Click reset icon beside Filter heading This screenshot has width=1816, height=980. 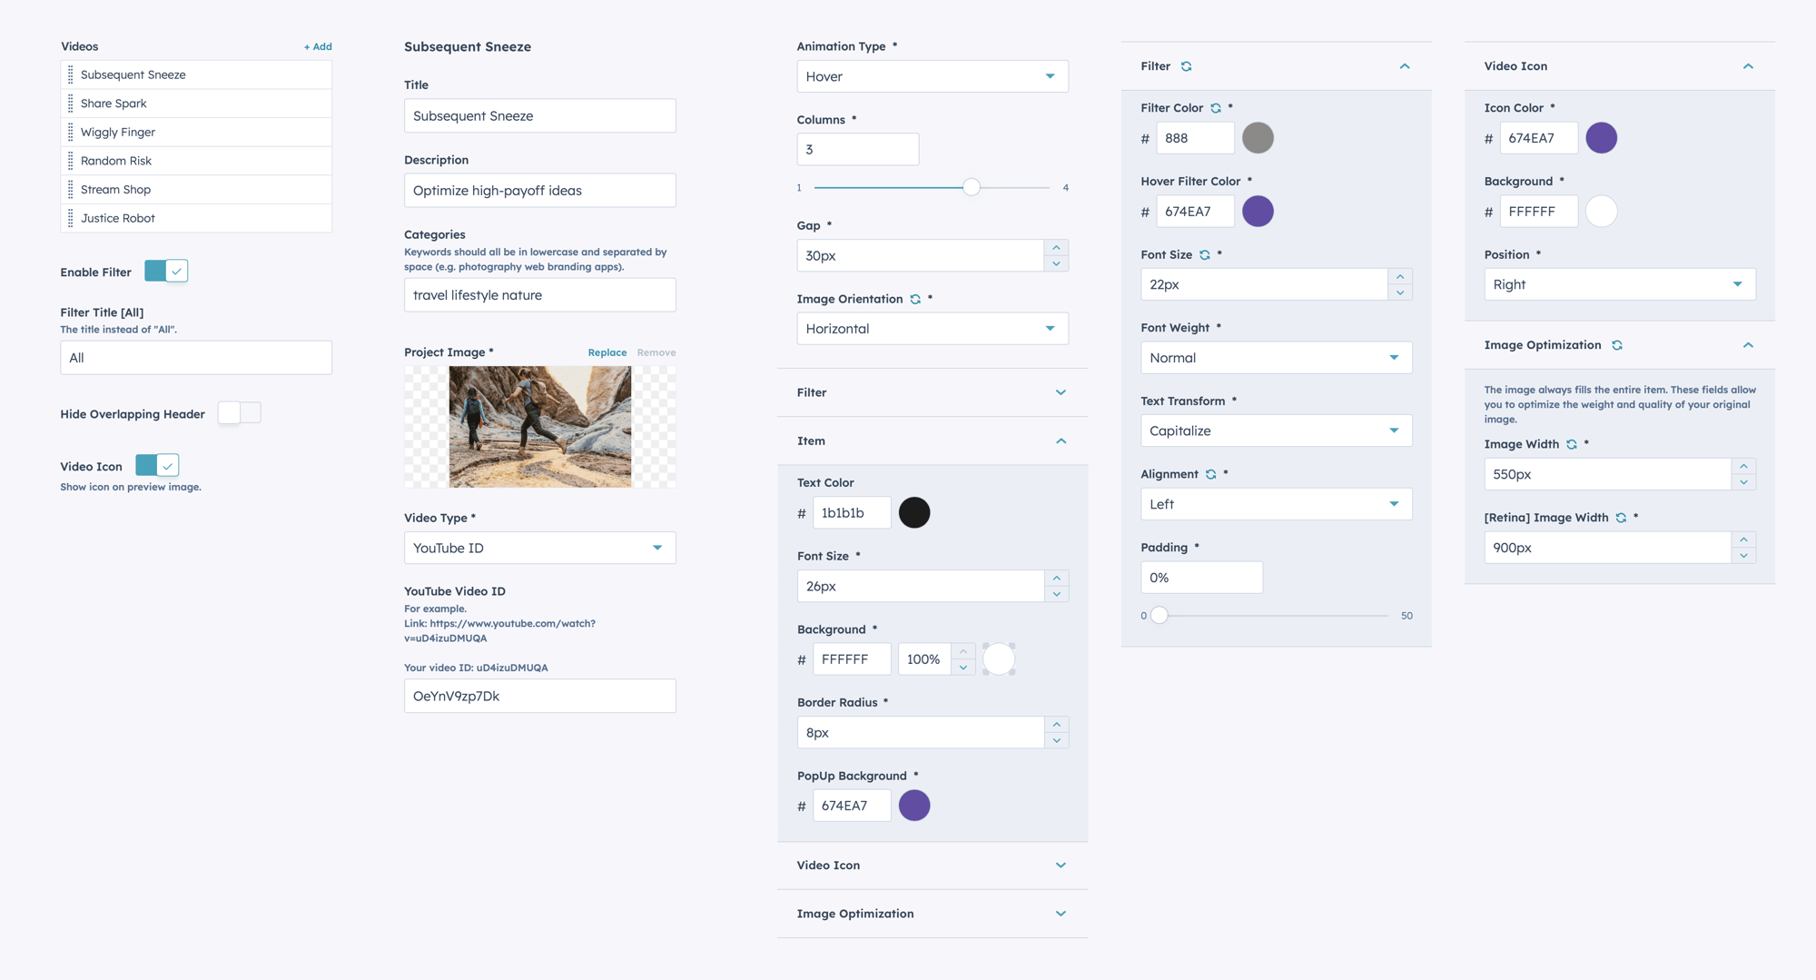point(1186,66)
